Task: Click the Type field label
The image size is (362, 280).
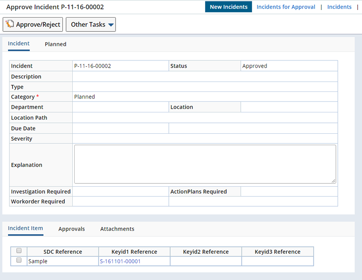Action: pyautogui.click(x=17, y=87)
